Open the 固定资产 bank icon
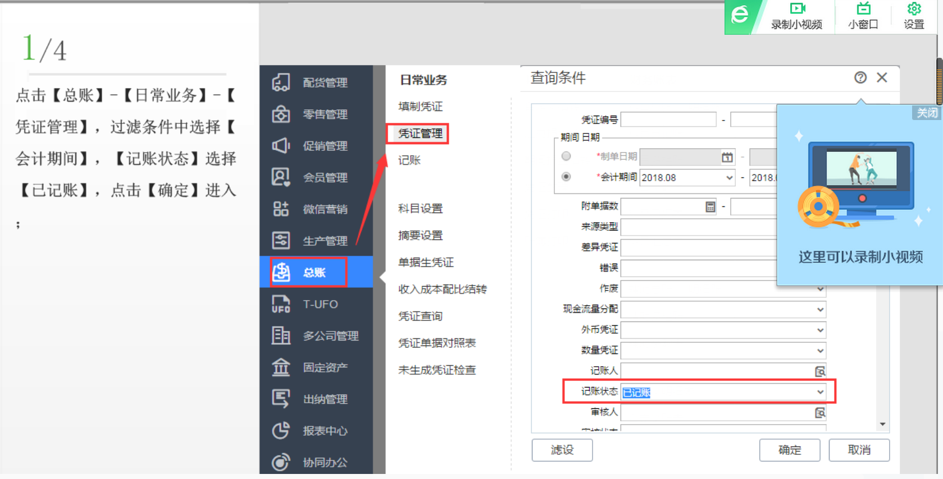The height and width of the screenshot is (479, 943). pyautogui.click(x=281, y=367)
